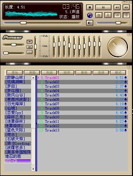The image size is (133, 176).
Task: Click the bell icon on Track11 row
Action: tap(126, 121)
